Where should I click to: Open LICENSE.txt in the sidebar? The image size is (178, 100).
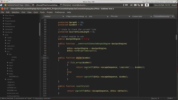tap(12, 88)
